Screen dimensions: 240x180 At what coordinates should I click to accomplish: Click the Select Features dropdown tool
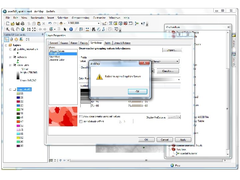pyautogui.click(x=52, y=29)
